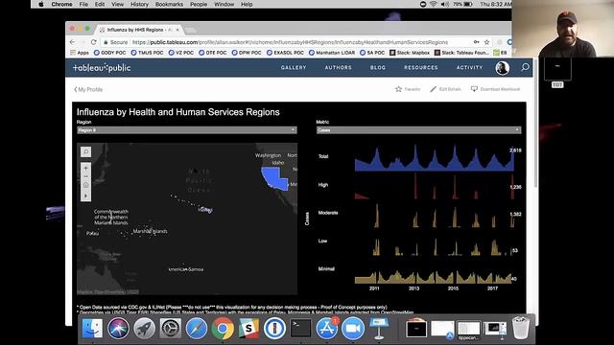Screen dimensions: 614x345
Task: Click the Download Workbook icon
Action: (474, 89)
